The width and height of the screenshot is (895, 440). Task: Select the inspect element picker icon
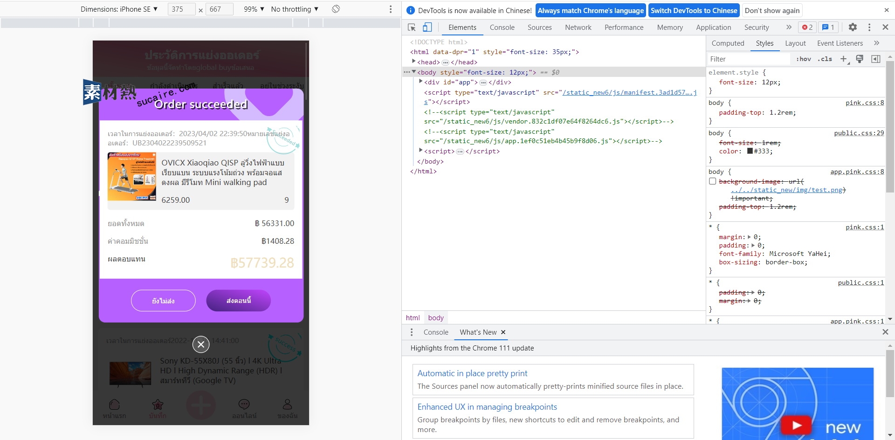pyautogui.click(x=412, y=27)
